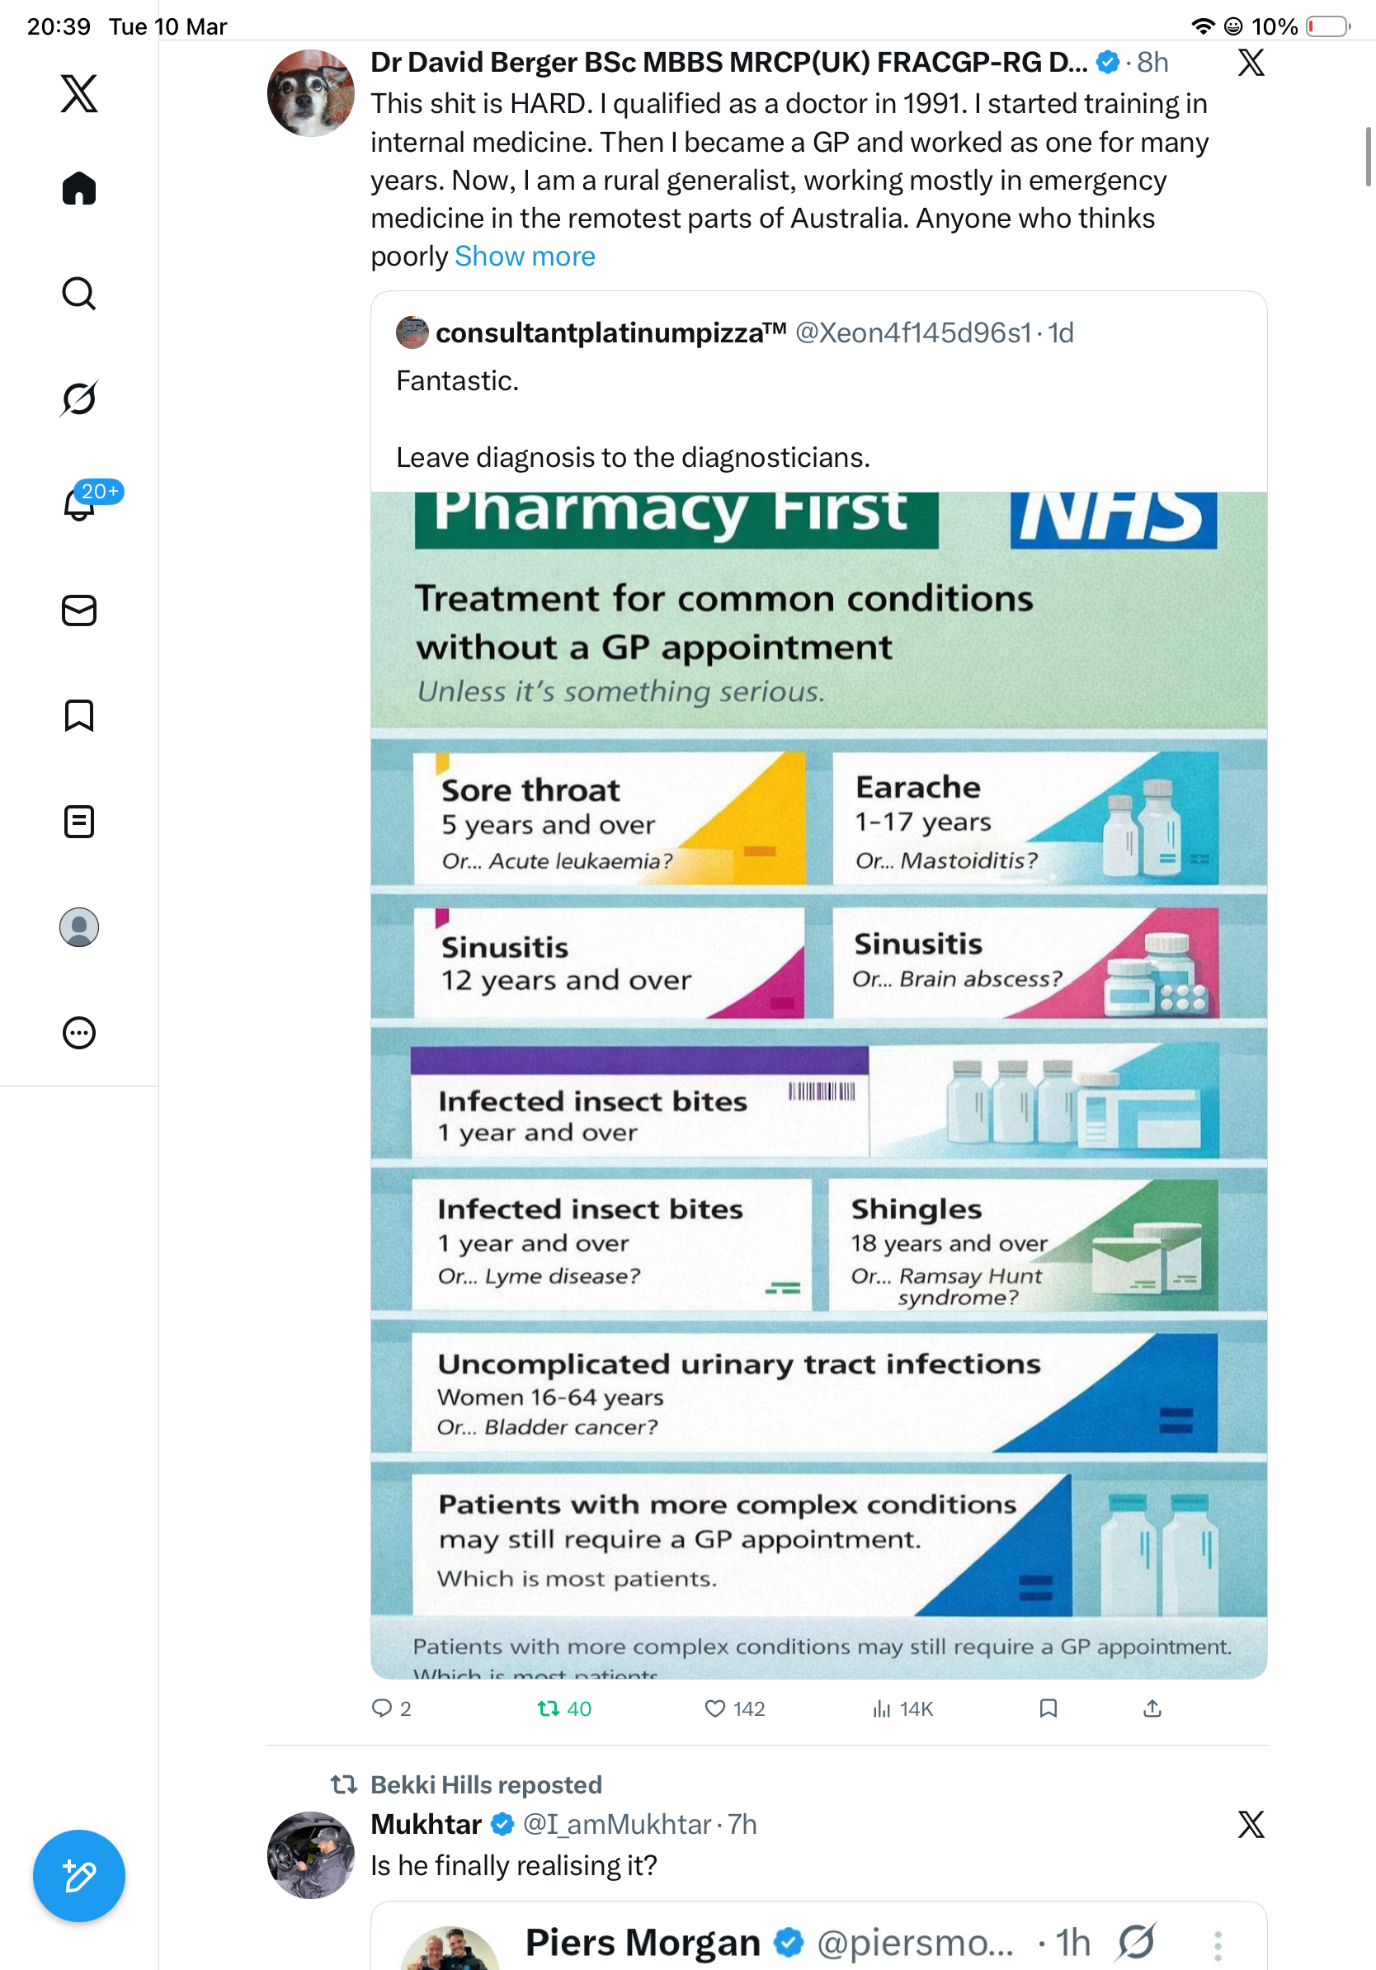This screenshot has width=1376, height=1970.
Task: Open the Pharmacy First NHS image
Action: [818, 1085]
